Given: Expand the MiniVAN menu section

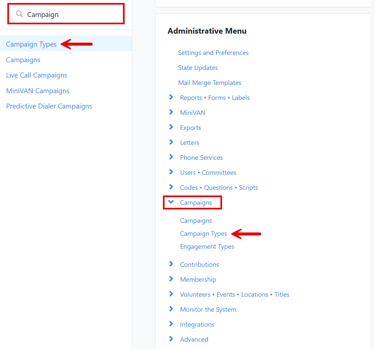Looking at the screenshot, I should (171, 112).
